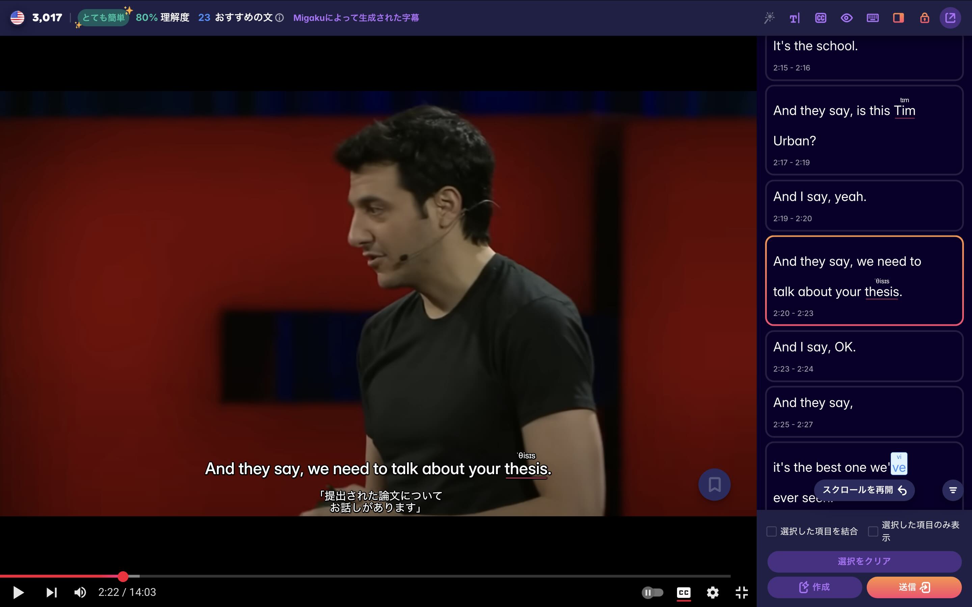The width and height of the screenshot is (972, 607).
Task: Toggle subtitle visibility with the eye icon
Action: tap(847, 18)
